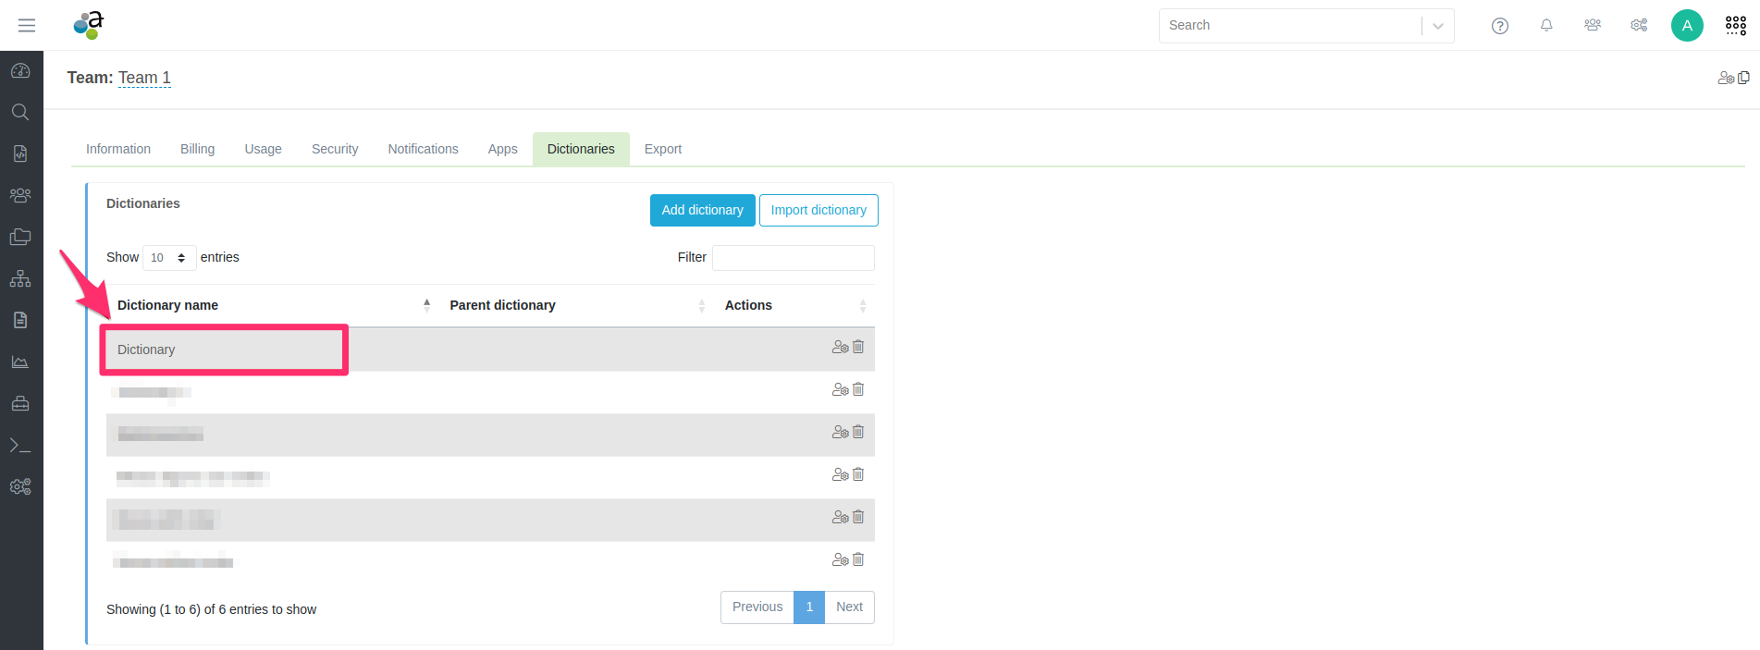
Task: Switch to the Export tab
Action: [662, 149]
